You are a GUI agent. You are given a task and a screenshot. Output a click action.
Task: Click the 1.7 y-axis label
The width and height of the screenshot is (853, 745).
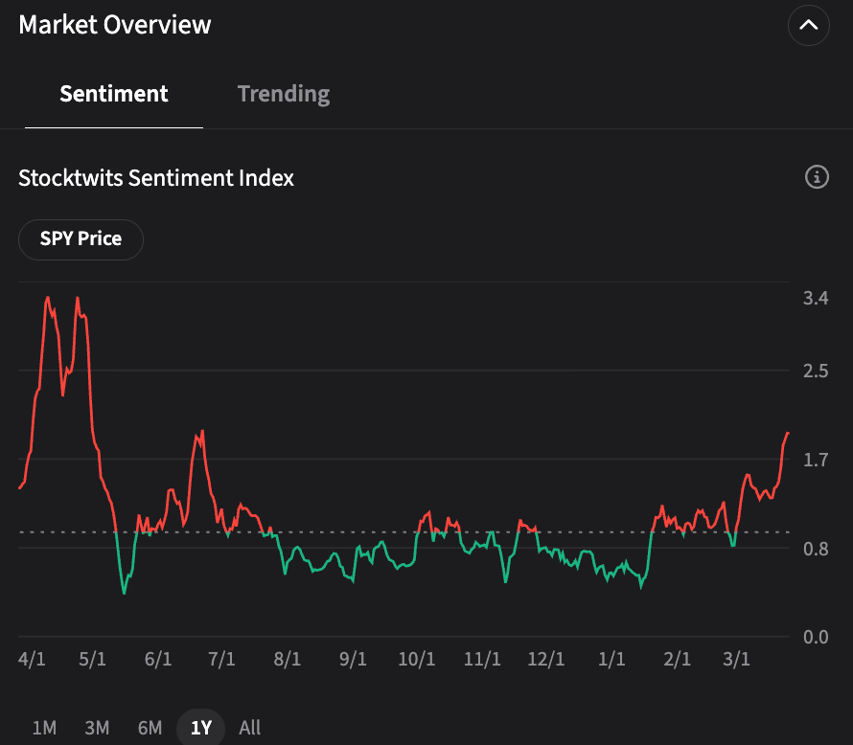click(x=816, y=460)
